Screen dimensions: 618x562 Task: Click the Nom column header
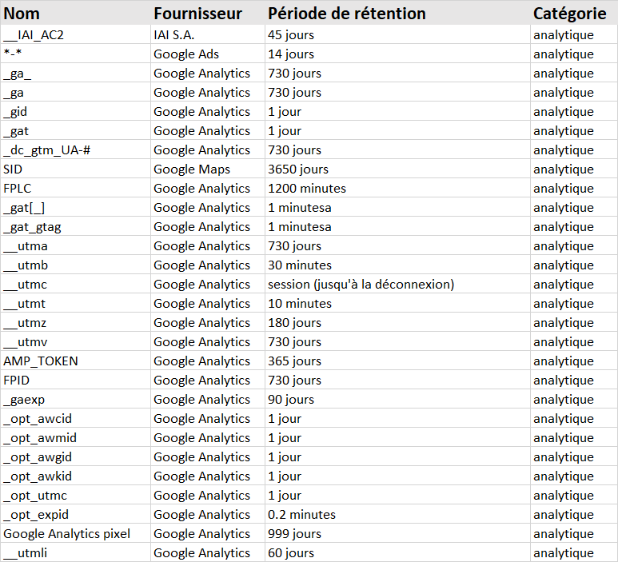point(22,14)
